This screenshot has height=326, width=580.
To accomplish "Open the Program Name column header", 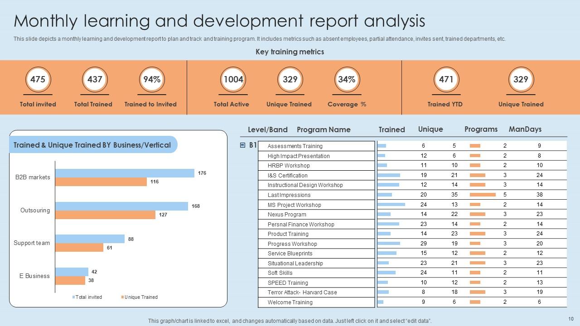I will pyautogui.click(x=324, y=129).
